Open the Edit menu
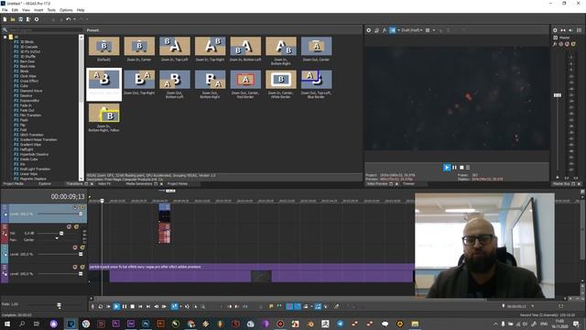 point(15,10)
